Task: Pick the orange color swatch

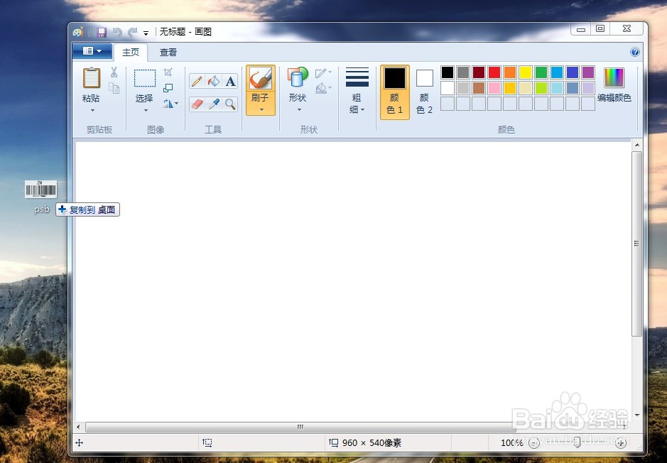Action: coord(509,72)
